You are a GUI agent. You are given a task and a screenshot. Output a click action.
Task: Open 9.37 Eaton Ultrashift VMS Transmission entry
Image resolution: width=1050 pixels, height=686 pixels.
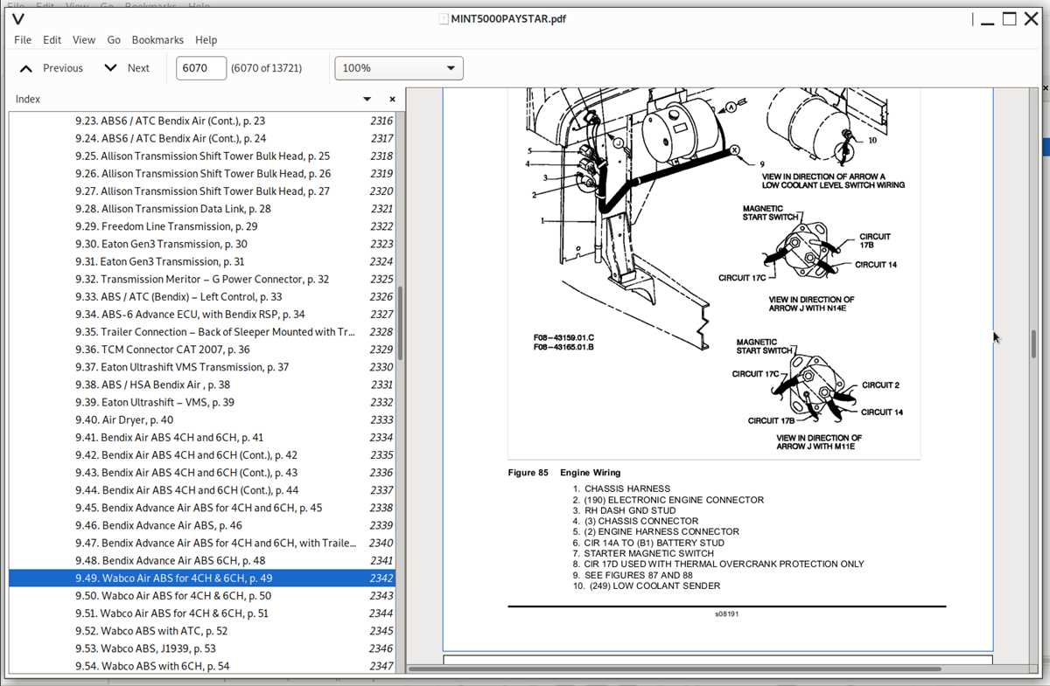(202, 367)
